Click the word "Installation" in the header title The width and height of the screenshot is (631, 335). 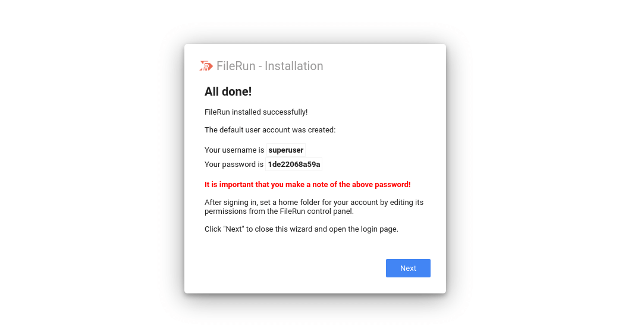pos(294,66)
